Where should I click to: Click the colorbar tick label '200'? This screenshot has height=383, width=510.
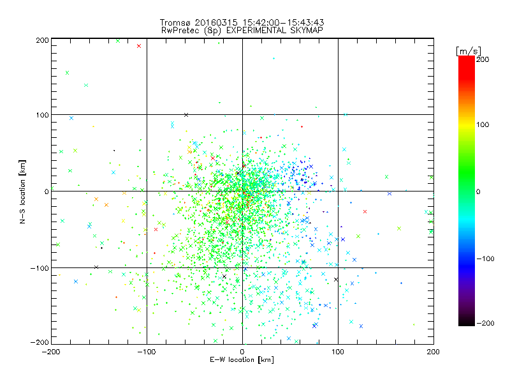[x=483, y=59]
